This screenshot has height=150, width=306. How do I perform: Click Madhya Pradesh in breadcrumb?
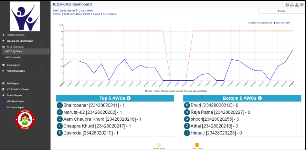pyautogui.click(x=72, y=14)
